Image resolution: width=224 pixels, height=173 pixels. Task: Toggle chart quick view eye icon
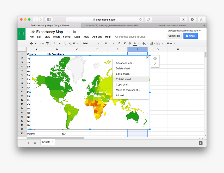[155, 59]
